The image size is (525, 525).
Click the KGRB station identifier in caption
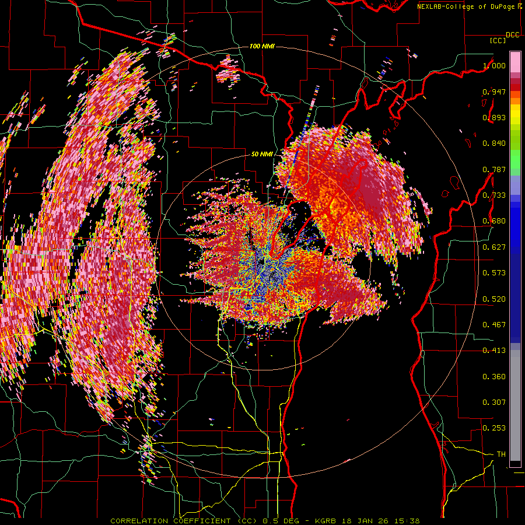tap(327, 521)
